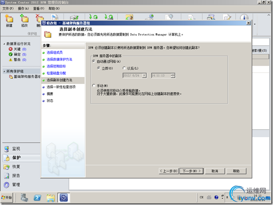The height and width of the screenshot is (205, 273).
Task: Select the 以后(L) radio option
Action: tap(124, 68)
